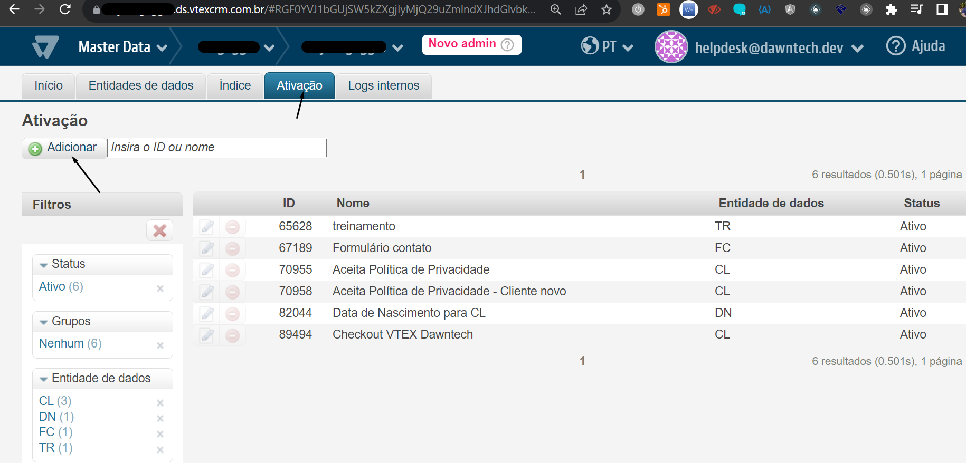Bookmark this page with the star icon
The height and width of the screenshot is (463, 966).
[x=607, y=9]
